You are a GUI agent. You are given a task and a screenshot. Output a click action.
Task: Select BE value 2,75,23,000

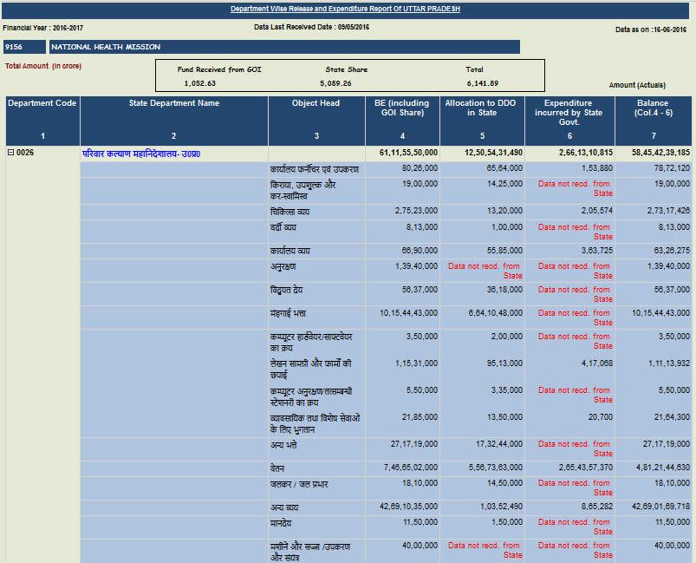(416, 210)
